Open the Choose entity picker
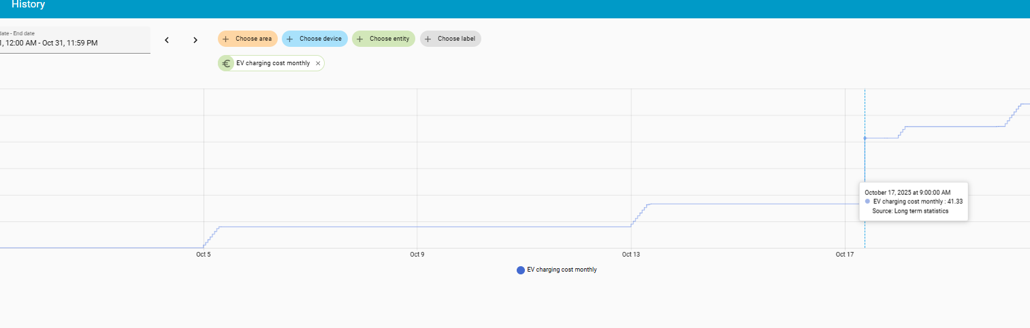Viewport: 1030px width, 328px height. point(389,39)
